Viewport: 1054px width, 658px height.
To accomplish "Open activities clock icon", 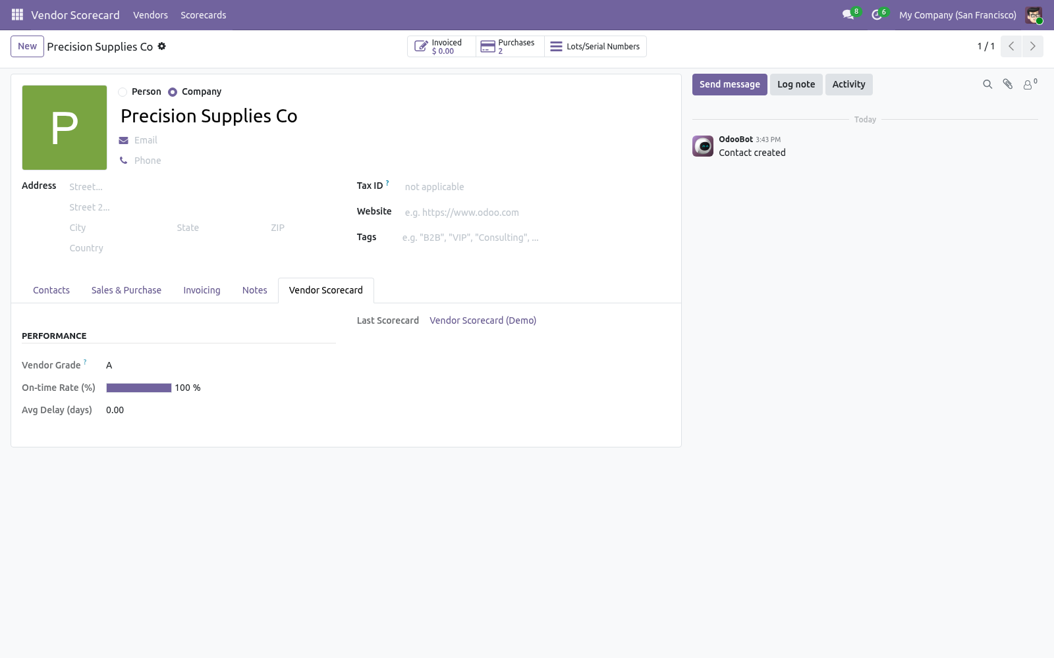I will tap(877, 14).
